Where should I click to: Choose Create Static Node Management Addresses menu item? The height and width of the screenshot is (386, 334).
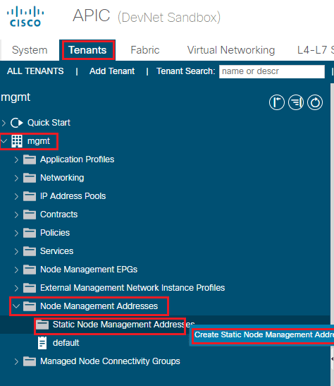click(263, 335)
